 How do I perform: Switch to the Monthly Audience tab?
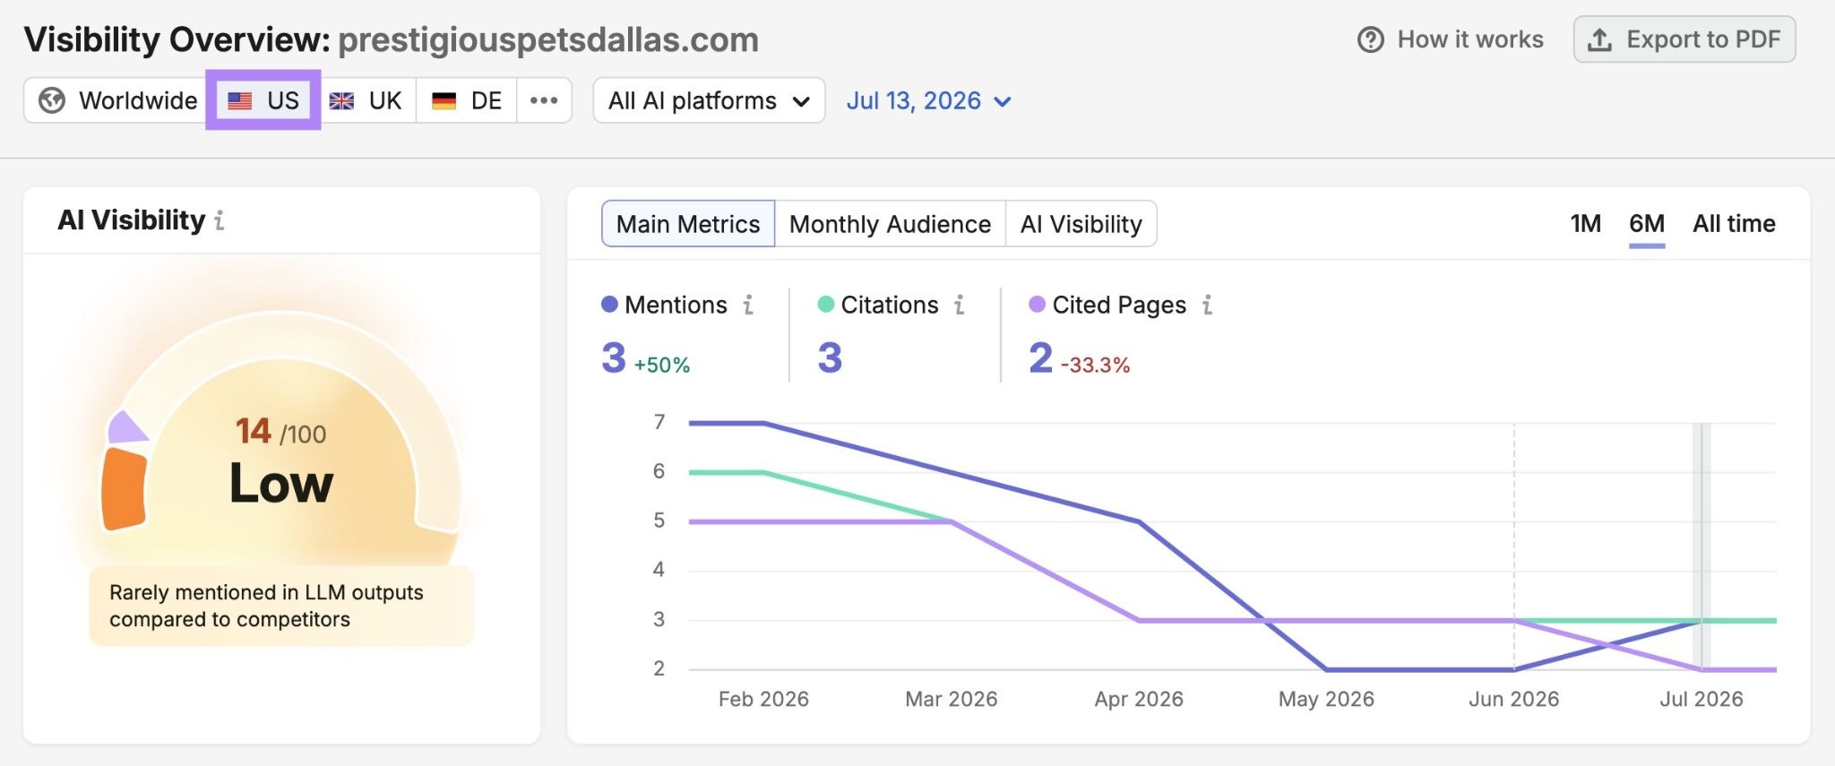tap(890, 224)
